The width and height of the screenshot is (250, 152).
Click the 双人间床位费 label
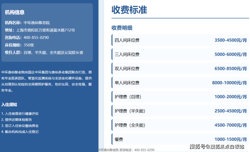127,69
